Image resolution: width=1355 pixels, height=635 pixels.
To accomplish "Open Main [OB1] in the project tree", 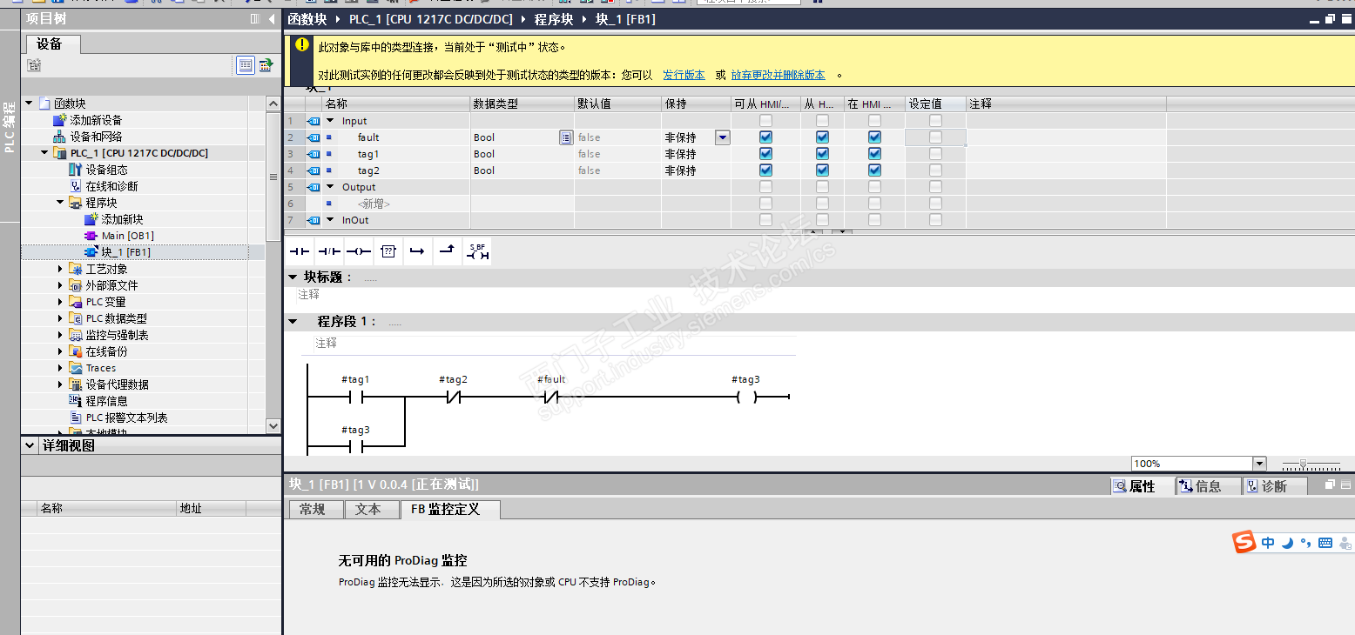I will pyautogui.click(x=127, y=236).
